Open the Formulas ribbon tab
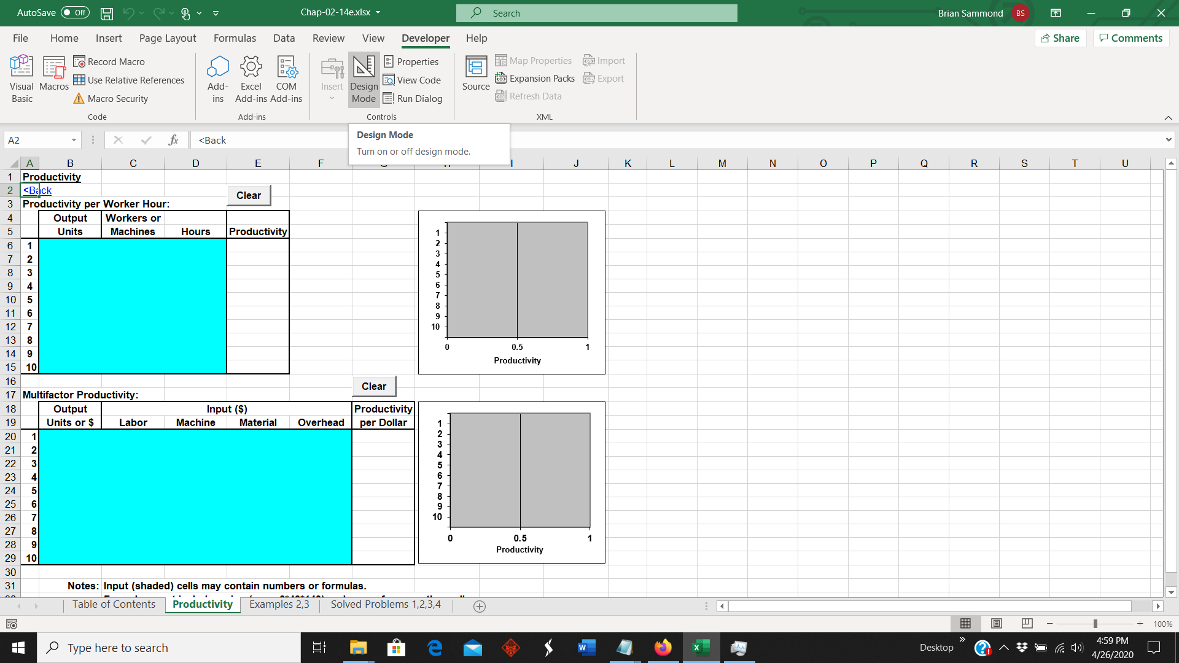 tap(235, 38)
